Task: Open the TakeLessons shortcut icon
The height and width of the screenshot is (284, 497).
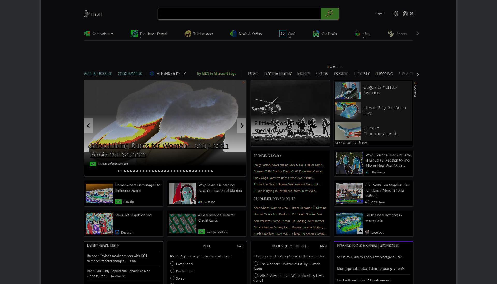Action: click(x=188, y=34)
